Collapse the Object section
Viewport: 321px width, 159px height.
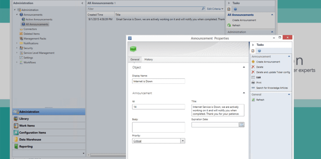(x=244, y=67)
